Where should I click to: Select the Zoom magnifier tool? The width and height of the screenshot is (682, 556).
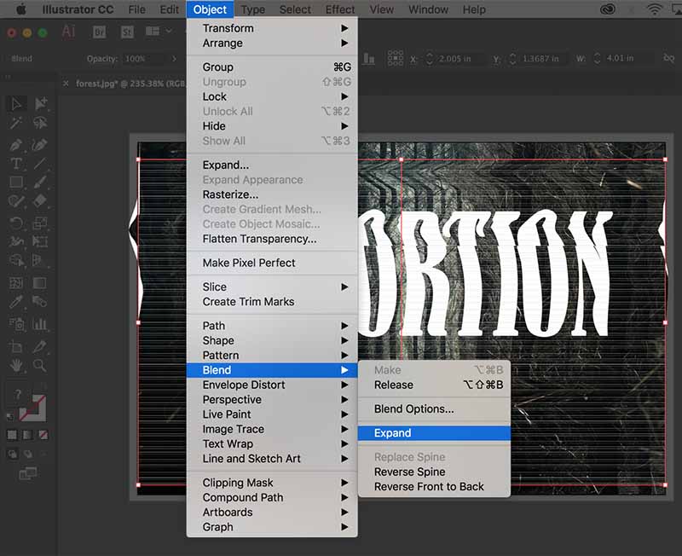click(x=39, y=366)
